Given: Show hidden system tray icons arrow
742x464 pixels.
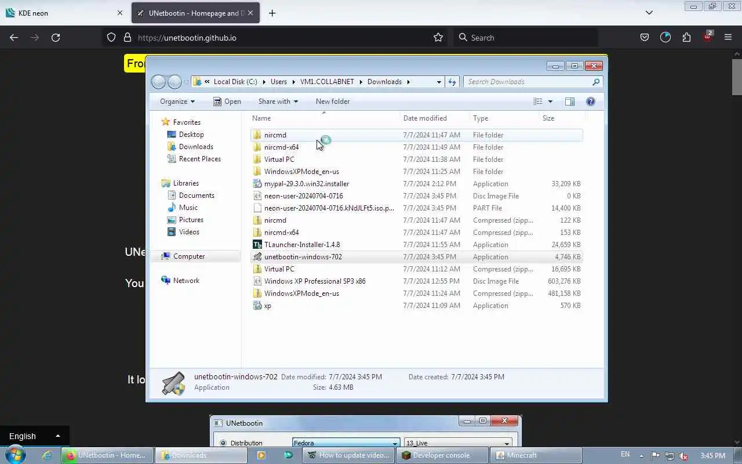Looking at the screenshot, I should coord(641,455).
